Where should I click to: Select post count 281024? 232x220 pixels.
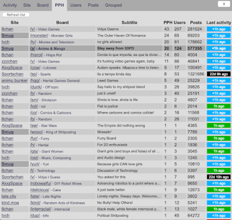(195, 29)
